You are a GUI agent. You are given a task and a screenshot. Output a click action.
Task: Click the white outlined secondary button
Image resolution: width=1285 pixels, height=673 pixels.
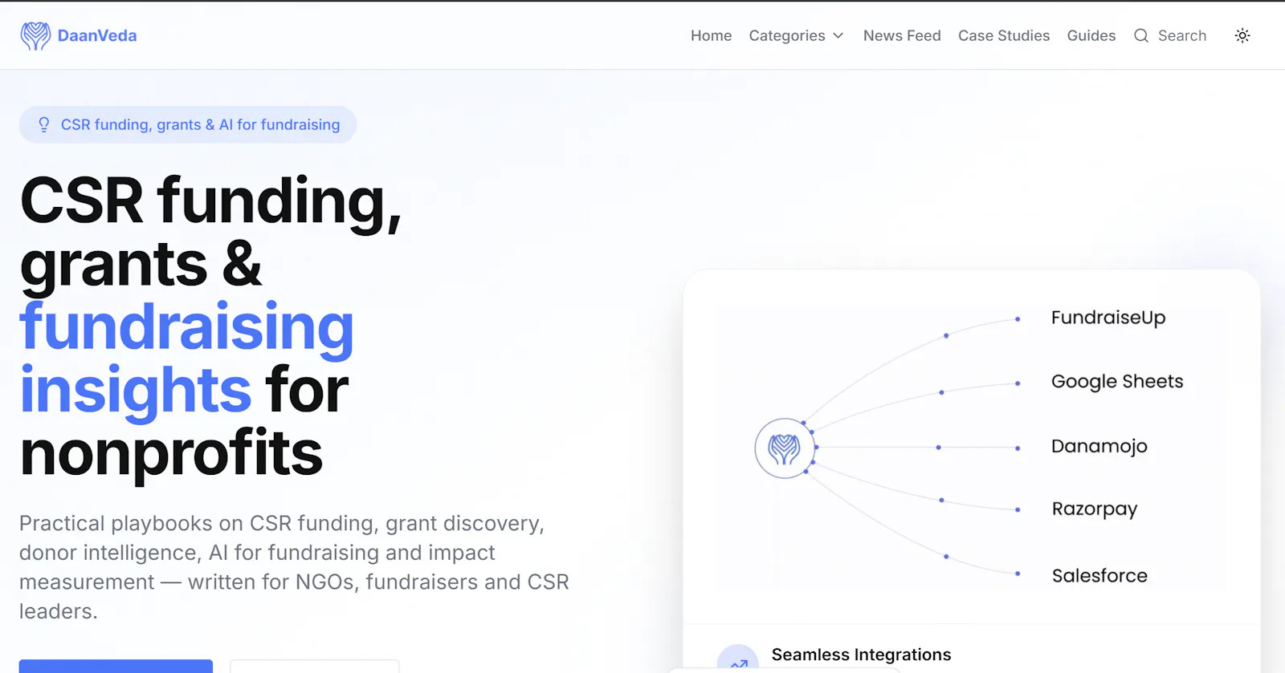click(314, 667)
